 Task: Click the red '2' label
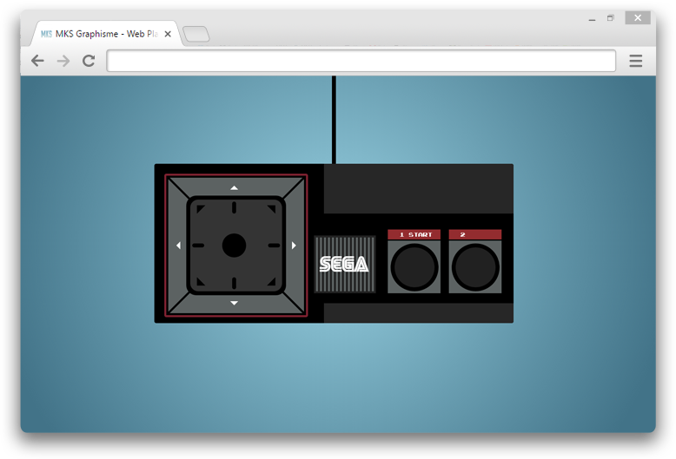click(475, 234)
